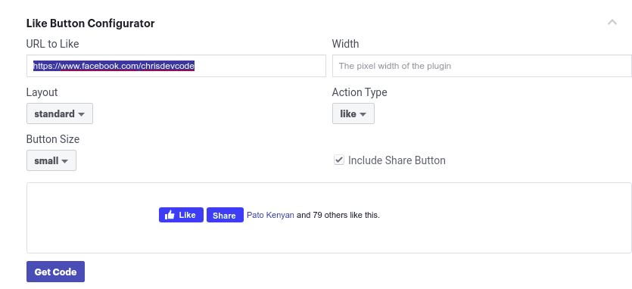This screenshot has height=289, width=632.
Task: Click the word Like on the preview Like button
Action: [187, 215]
